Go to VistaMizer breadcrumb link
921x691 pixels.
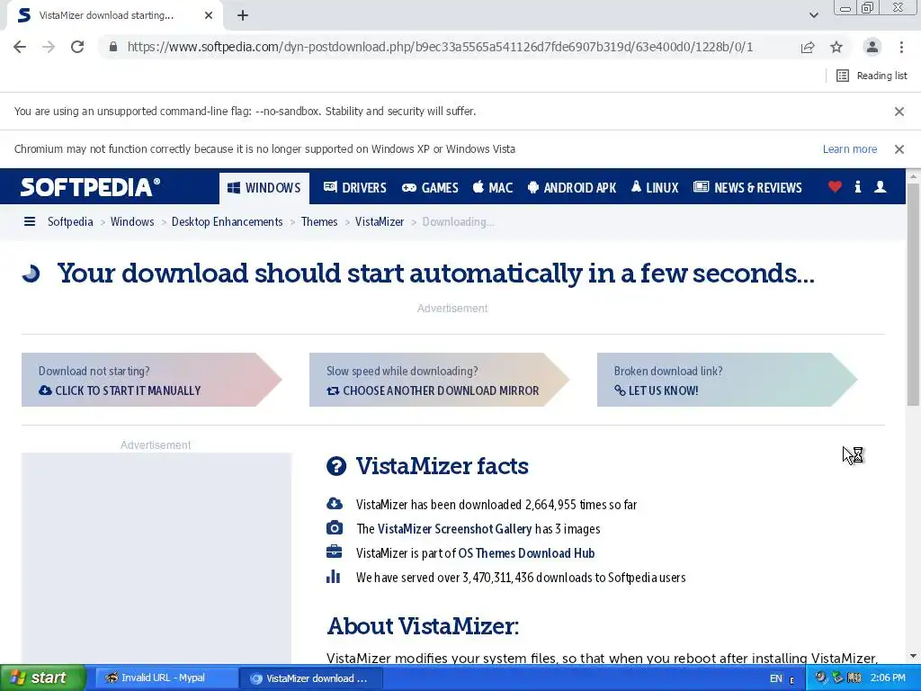pos(380,222)
